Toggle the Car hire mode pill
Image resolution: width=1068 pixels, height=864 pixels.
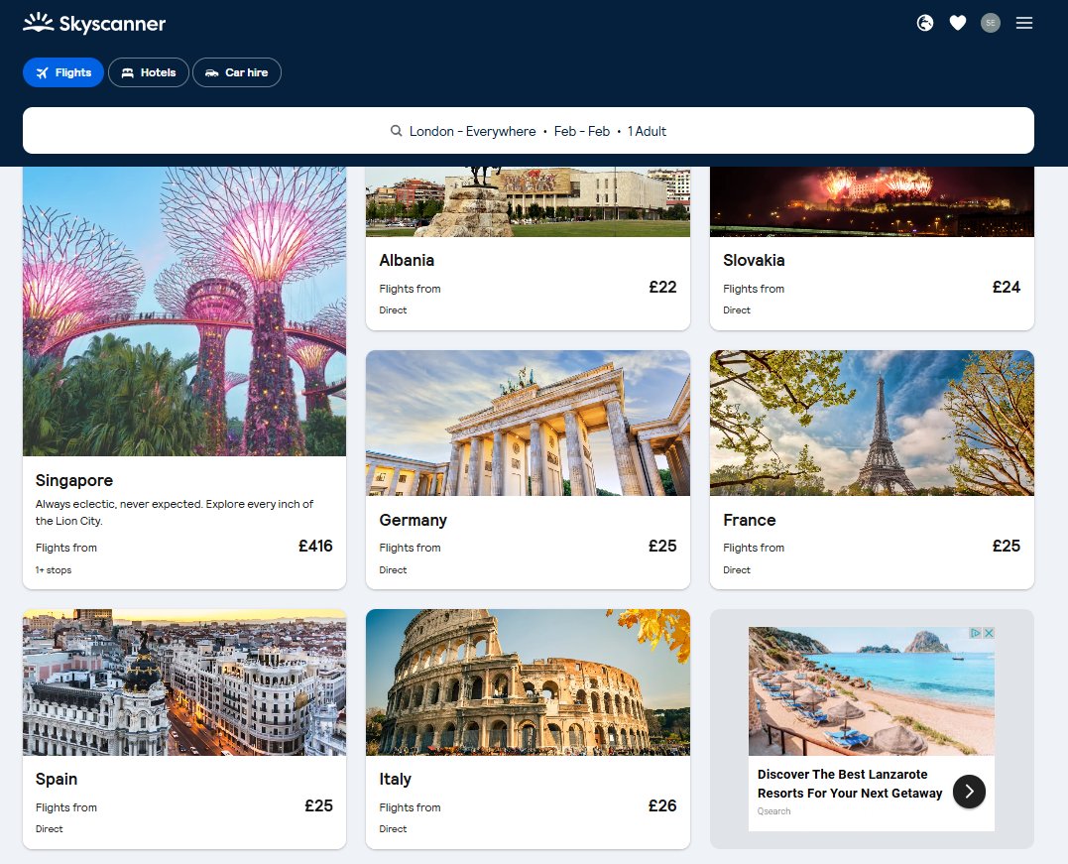(x=237, y=71)
